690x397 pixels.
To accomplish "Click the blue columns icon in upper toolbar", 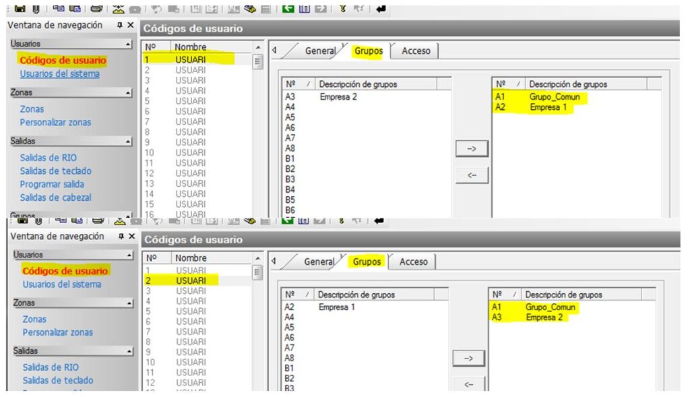I will pos(305,8).
